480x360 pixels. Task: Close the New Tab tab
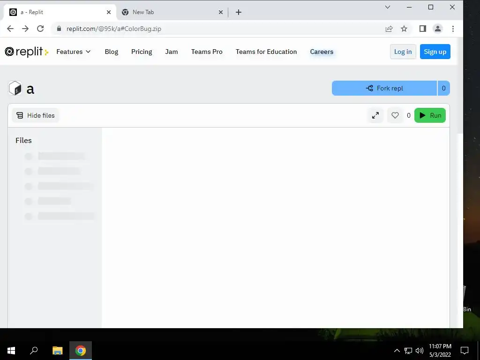[x=221, y=12]
